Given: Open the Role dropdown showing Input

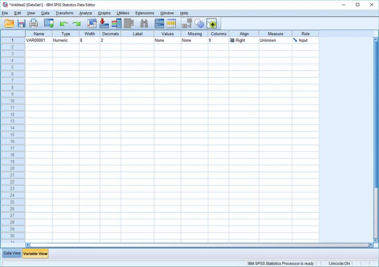Looking at the screenshot, I should (305, 40).
